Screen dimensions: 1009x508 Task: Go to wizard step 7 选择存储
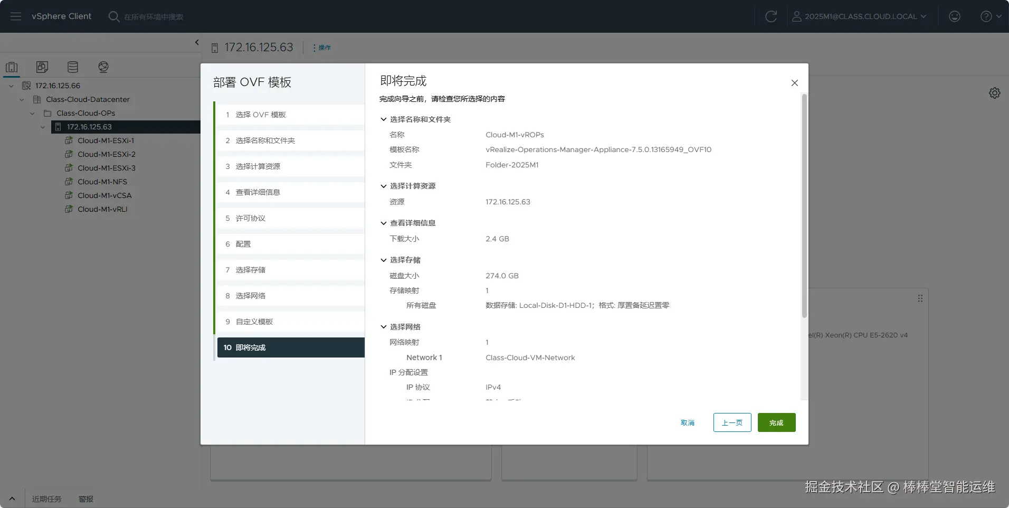291,270
